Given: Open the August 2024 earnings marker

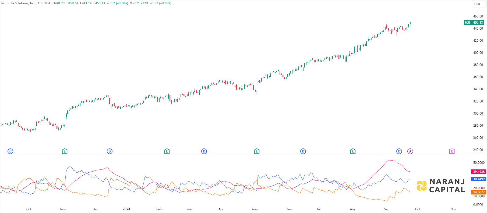Looking at the screenshot, I should click(353, 151).
